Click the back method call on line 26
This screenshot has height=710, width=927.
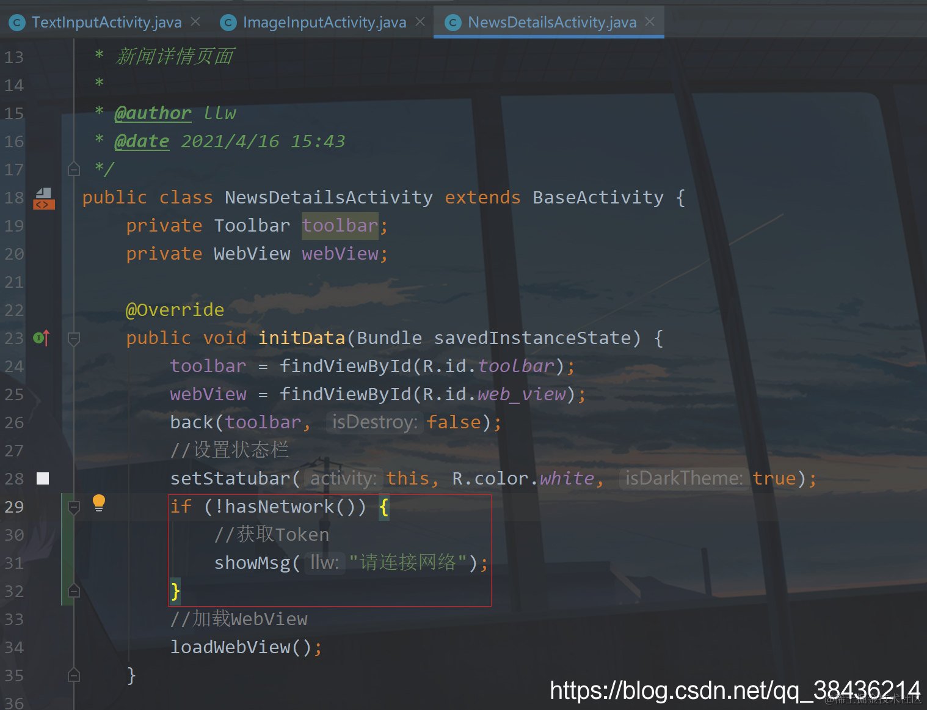pos(192,422)
